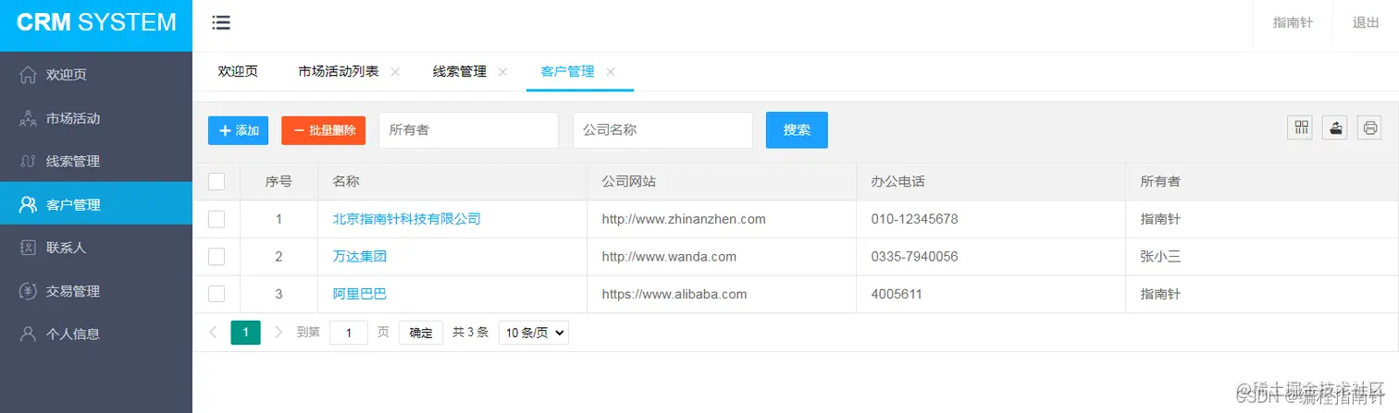Click the 确定 pagination button
Screen dimensions: 1399x413
[421, 333]
